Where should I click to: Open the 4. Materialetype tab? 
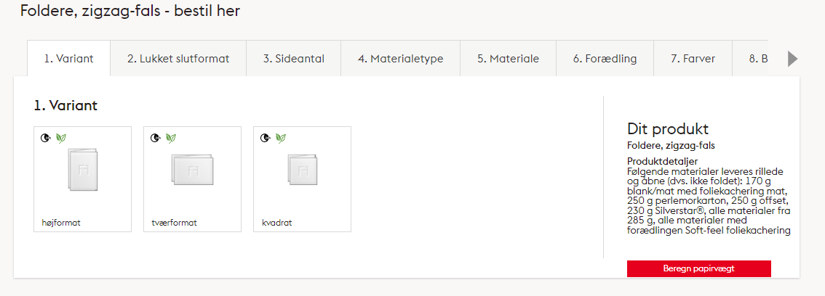point(400,59)
